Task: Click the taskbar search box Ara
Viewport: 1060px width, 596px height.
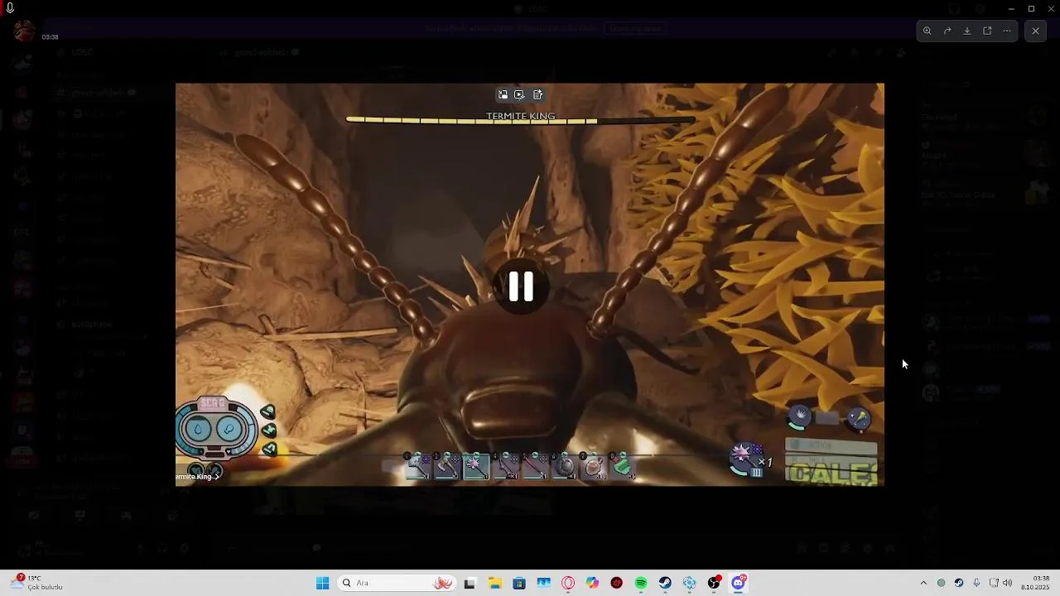Action: tap(396, 583)
